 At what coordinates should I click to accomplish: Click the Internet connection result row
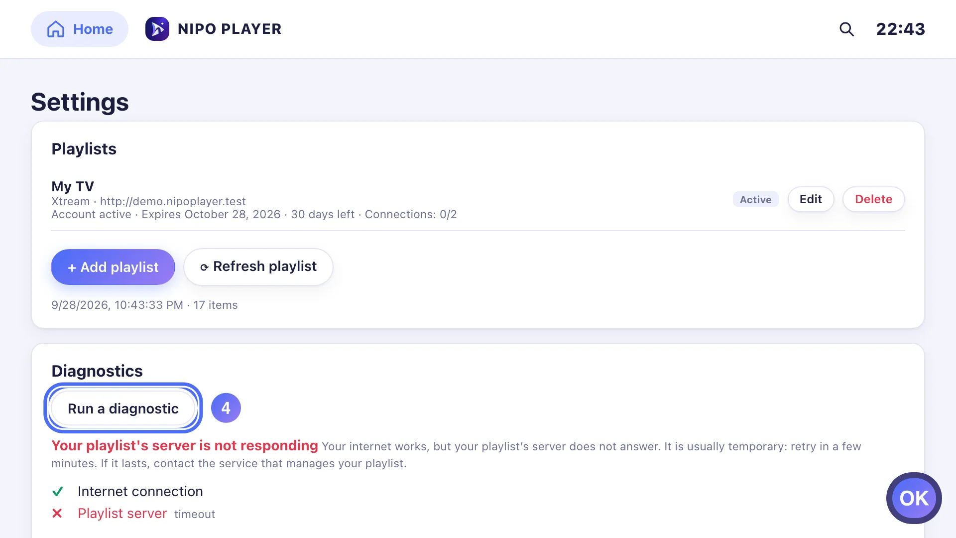(127, 492)
